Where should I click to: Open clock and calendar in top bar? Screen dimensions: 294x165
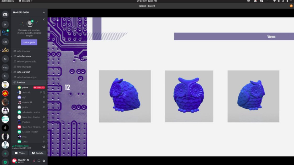pos(147,1)
